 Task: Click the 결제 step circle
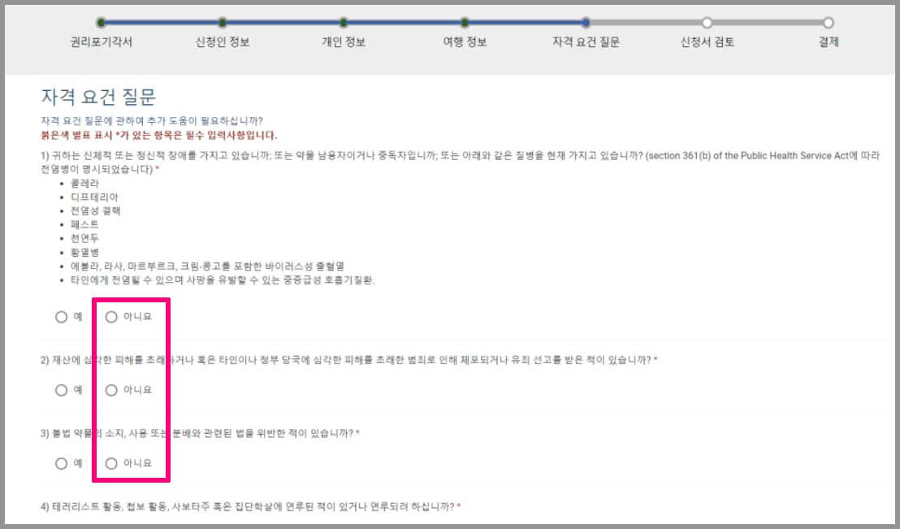827,24
